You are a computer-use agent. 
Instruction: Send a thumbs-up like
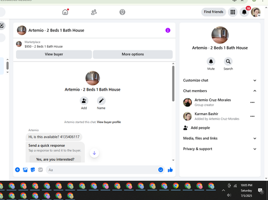170,169
